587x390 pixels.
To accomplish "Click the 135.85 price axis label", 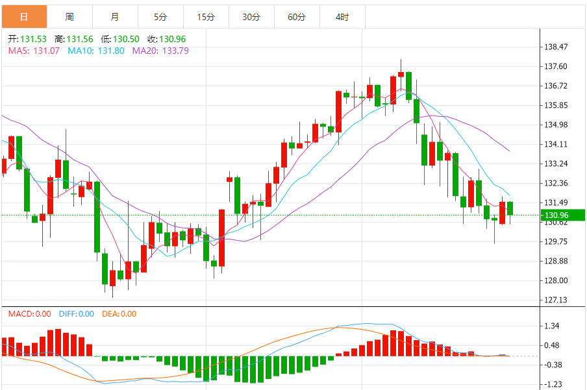I will pos(556,105).
